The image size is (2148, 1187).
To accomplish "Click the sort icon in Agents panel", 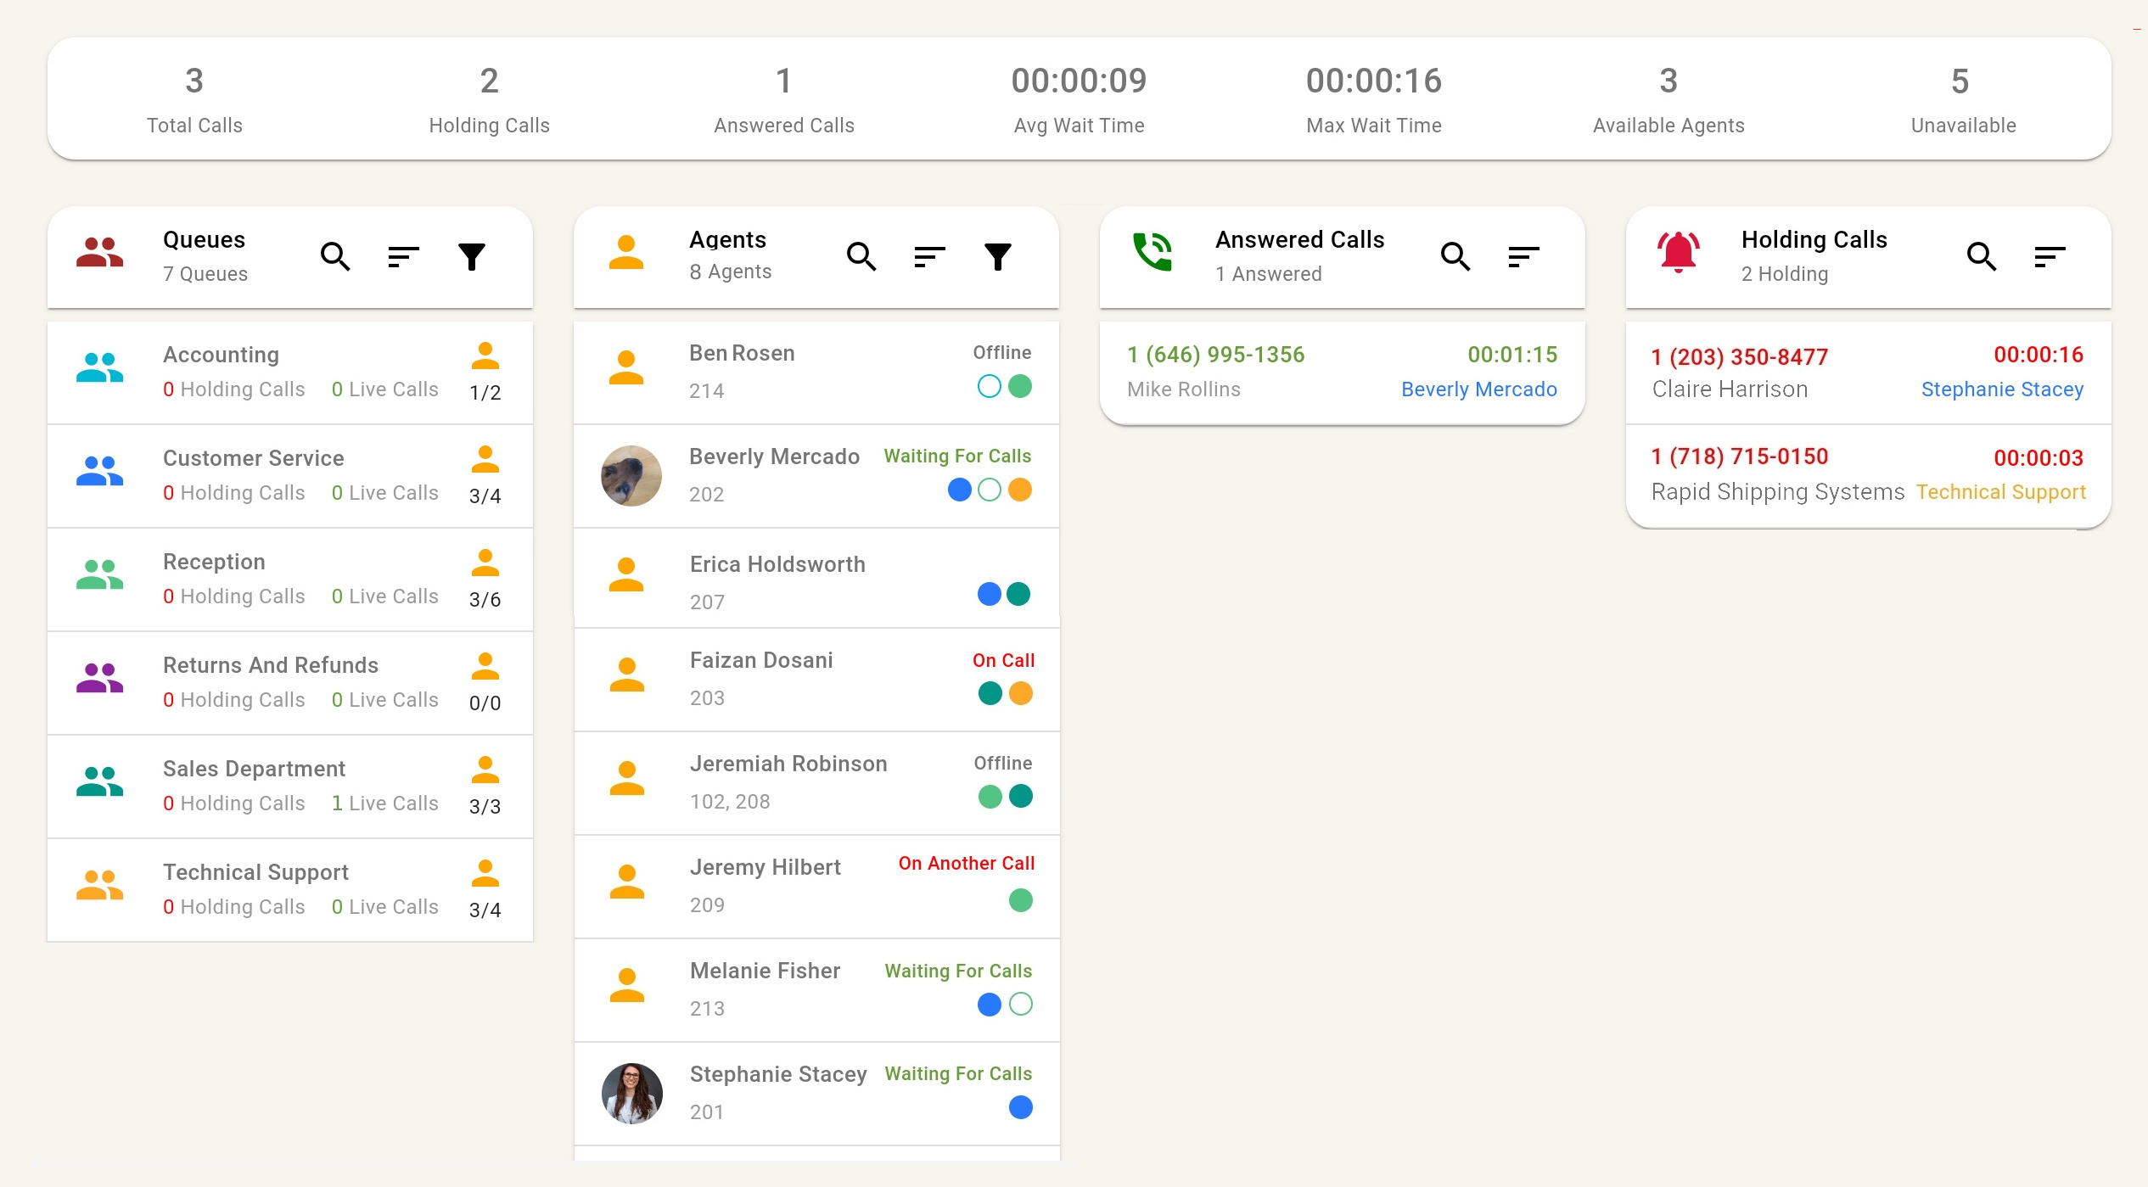I will click(x=929, y=255).
